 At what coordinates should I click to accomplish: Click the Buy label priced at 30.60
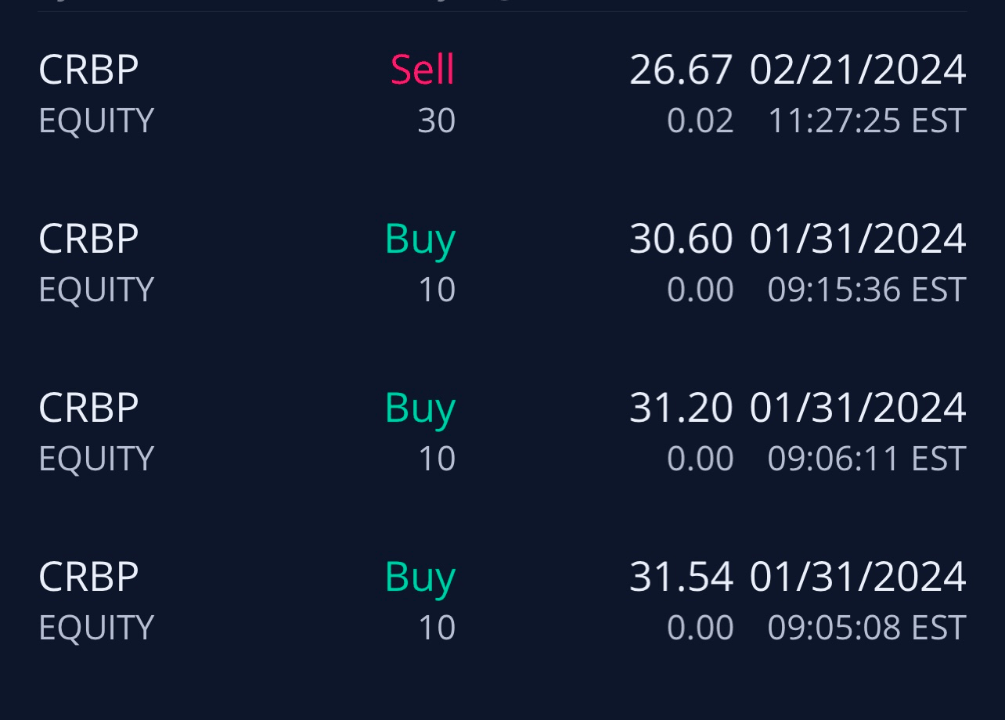(x=420, y=239)
